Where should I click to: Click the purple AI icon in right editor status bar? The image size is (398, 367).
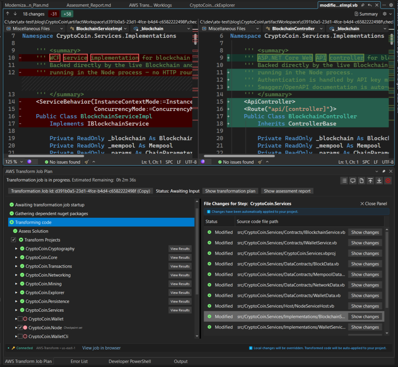tap(203, 162)
